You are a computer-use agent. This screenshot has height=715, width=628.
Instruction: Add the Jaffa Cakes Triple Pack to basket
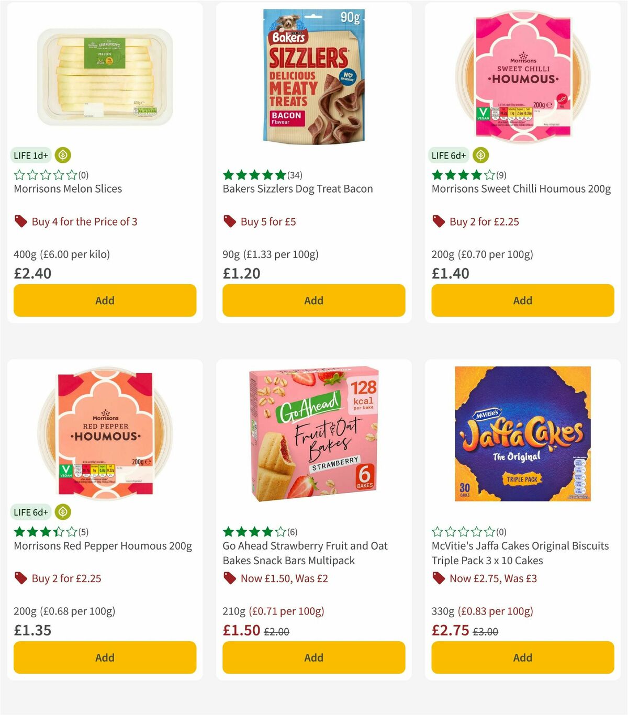point(522,657)
